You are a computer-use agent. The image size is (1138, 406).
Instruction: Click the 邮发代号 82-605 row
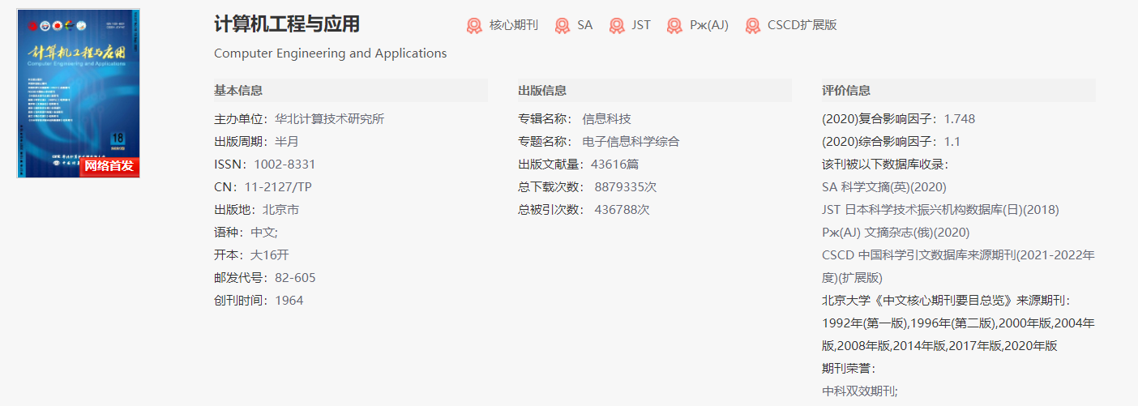[x=265, y=278]
